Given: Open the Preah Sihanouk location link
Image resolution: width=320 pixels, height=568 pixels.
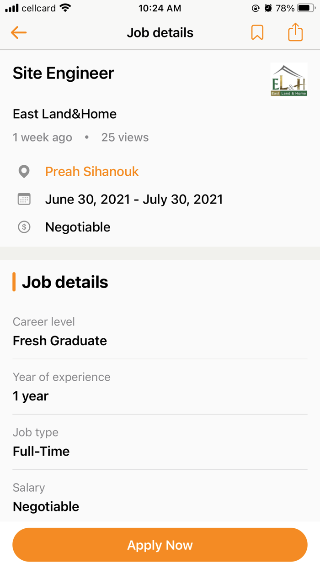Looking at the screenshot, I should pos(91,172).
